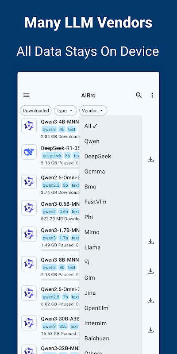Viewport: 177px width, 354px height.
Task: Choose All in the vendor list
Action: (x=110, y=126)
